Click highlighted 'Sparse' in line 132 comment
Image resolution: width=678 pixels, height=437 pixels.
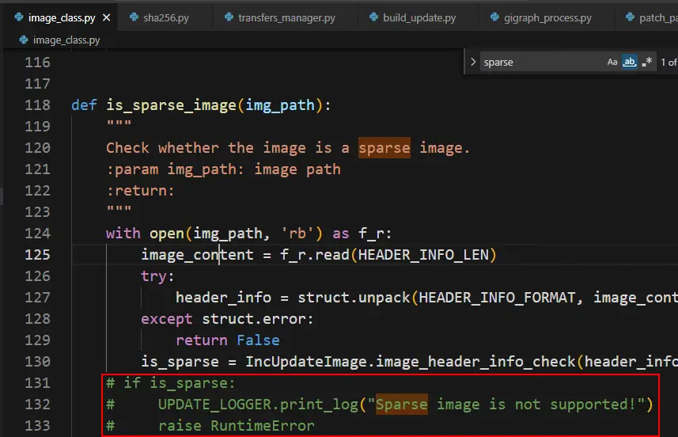point(402,404)
